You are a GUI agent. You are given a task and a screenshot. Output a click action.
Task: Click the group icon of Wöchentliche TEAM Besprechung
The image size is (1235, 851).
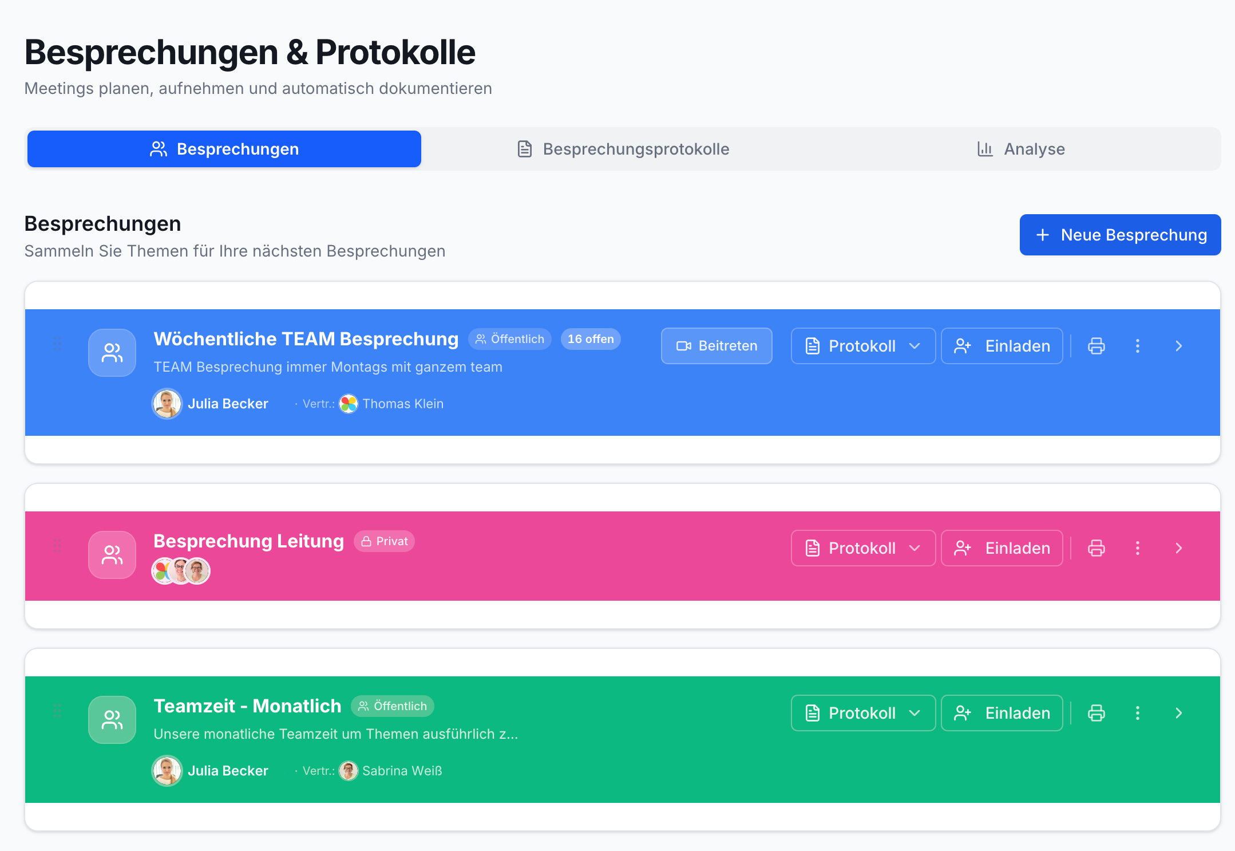click(112, 353)
